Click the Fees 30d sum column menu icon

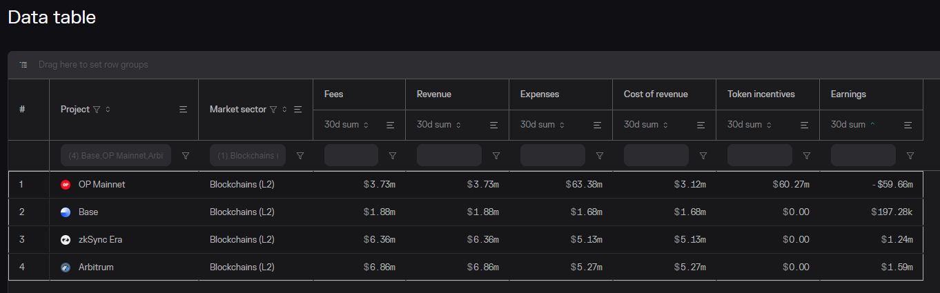point(390,125)
